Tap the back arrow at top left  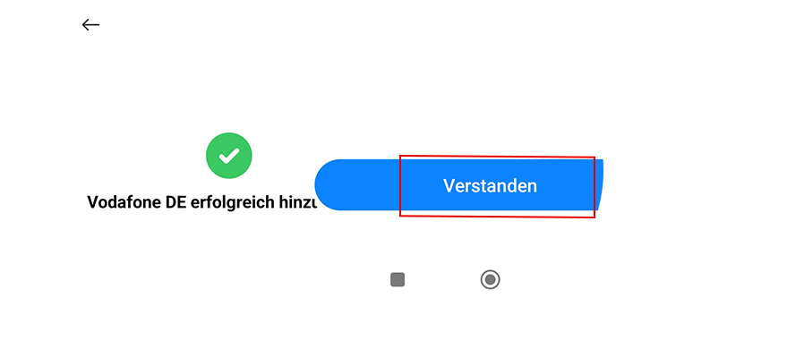90,24
